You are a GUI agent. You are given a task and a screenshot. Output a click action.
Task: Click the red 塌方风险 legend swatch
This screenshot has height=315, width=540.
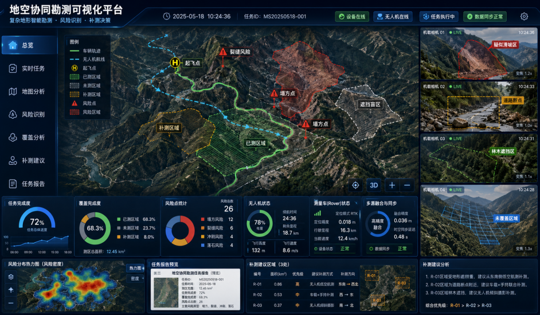point(203,220)
